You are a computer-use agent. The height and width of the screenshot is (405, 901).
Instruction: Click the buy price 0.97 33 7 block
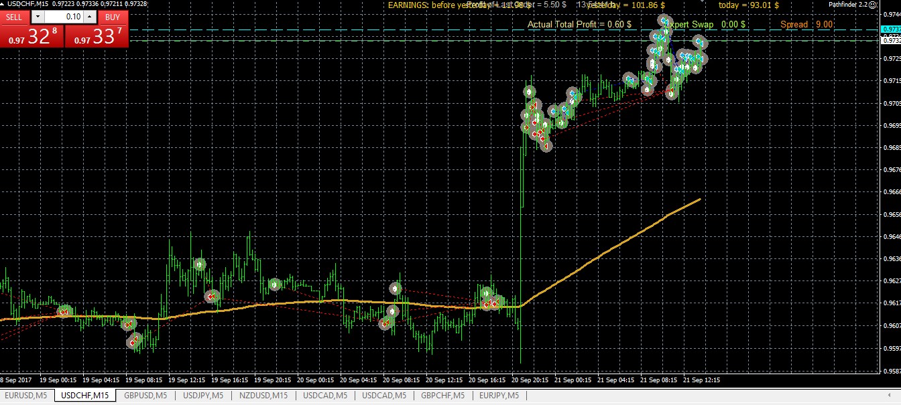click(x=97, y=36)
